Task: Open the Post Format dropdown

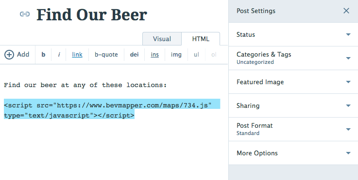Action: [293, 129]
